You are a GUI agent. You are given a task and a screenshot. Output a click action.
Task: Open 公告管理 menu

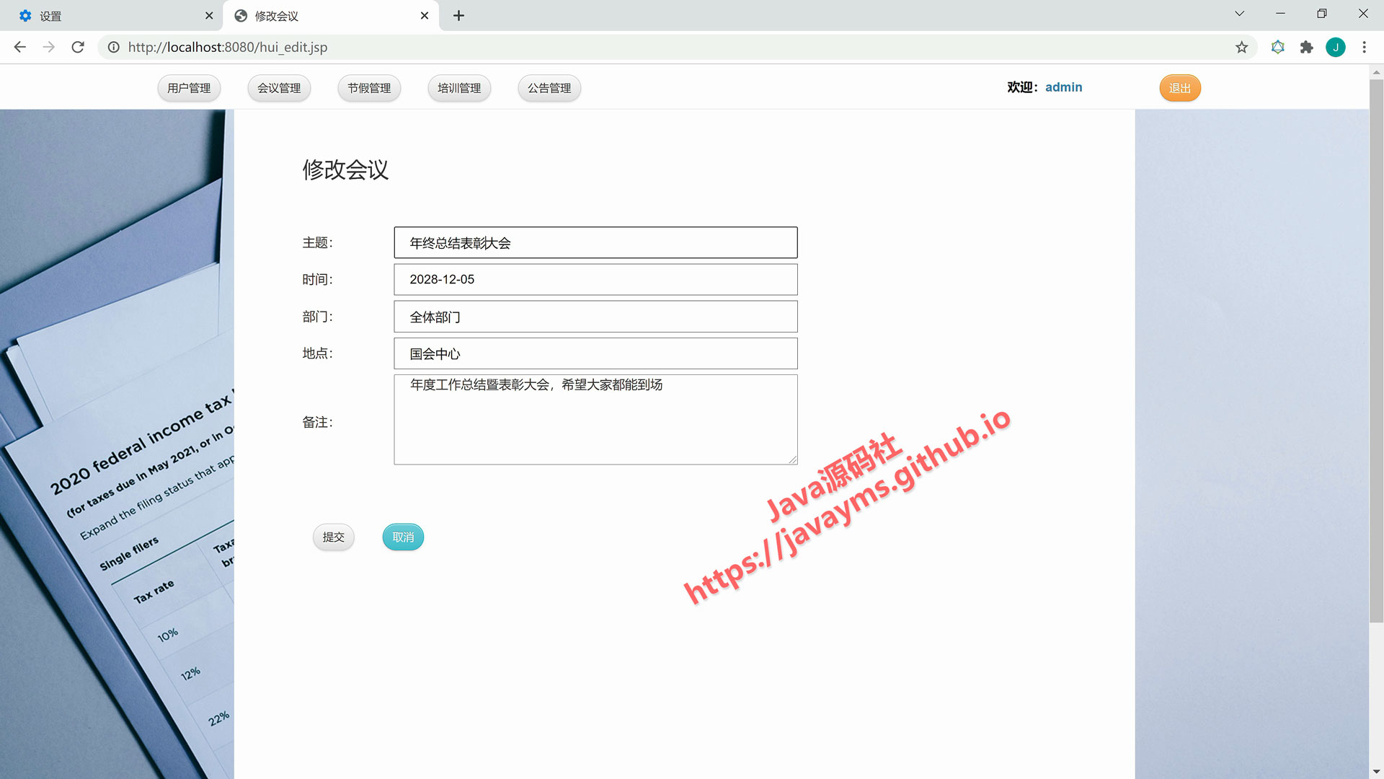click(x=549, y=88)
